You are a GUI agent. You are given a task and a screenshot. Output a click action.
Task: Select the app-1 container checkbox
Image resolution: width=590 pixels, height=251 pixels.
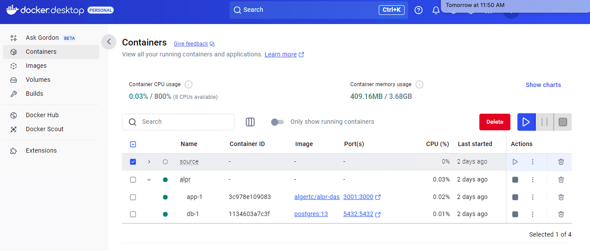[133, 197]
